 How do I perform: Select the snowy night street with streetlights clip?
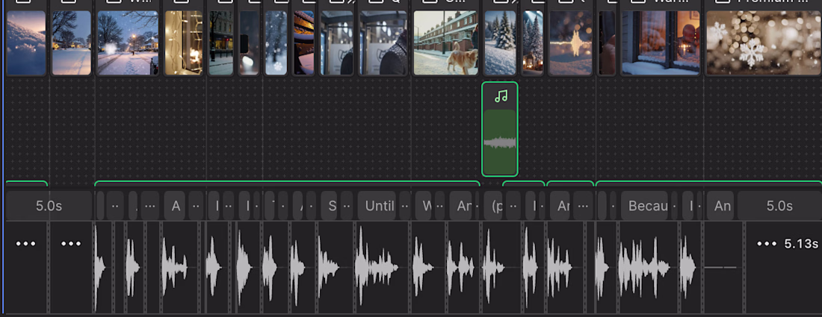tap(128, 43)
